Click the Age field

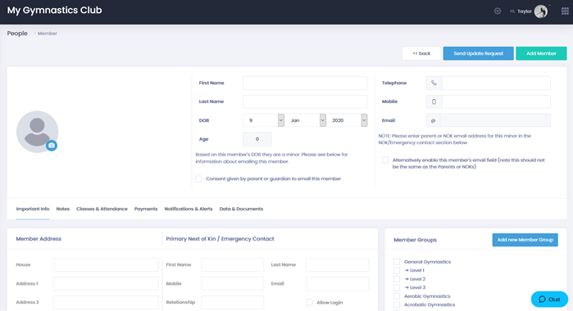257,139
